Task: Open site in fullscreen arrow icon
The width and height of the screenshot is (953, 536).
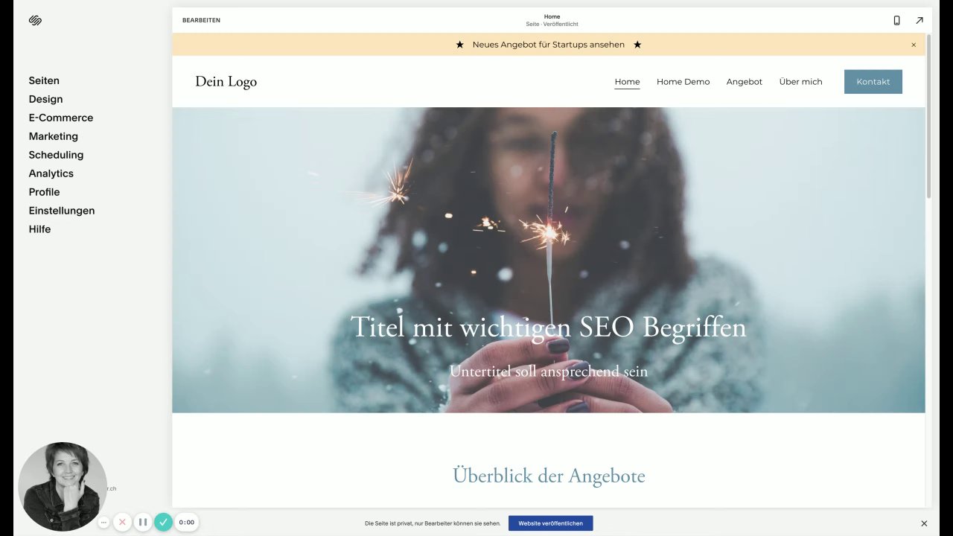Action: (919, 20)
